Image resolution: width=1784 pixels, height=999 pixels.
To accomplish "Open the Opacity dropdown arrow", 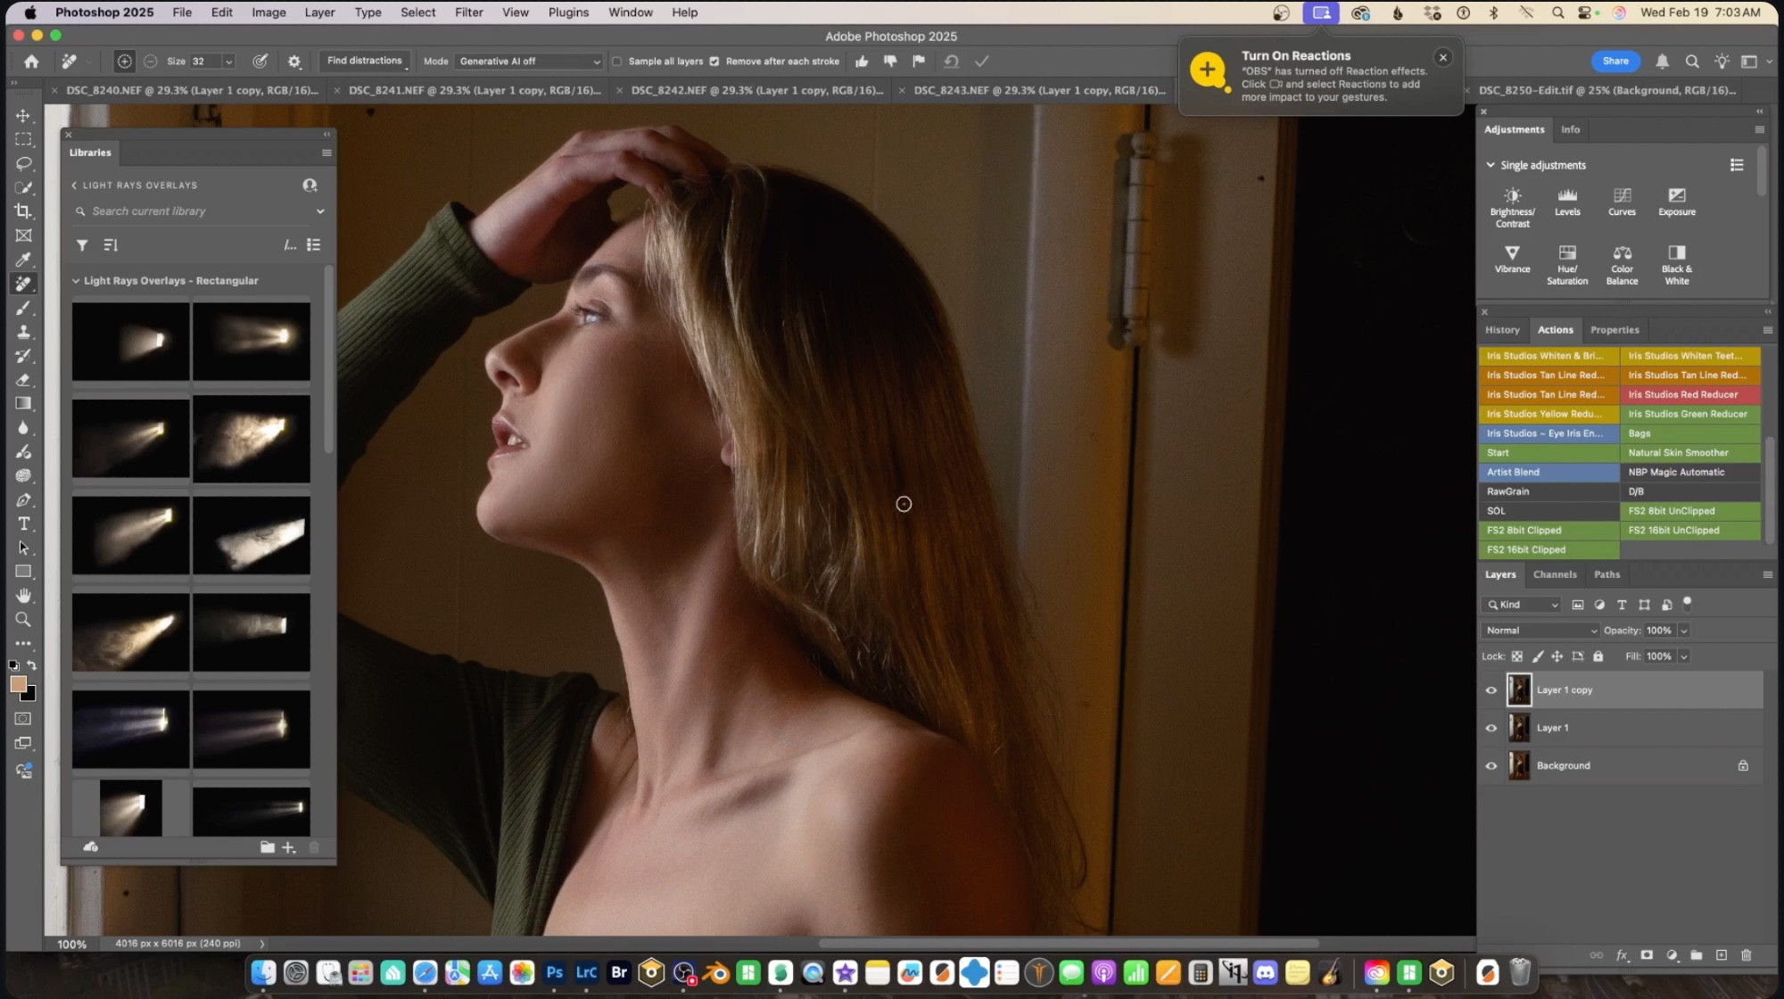I will tap(1683, 631).
